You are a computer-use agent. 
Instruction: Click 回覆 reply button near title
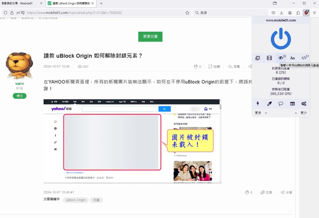234,67
